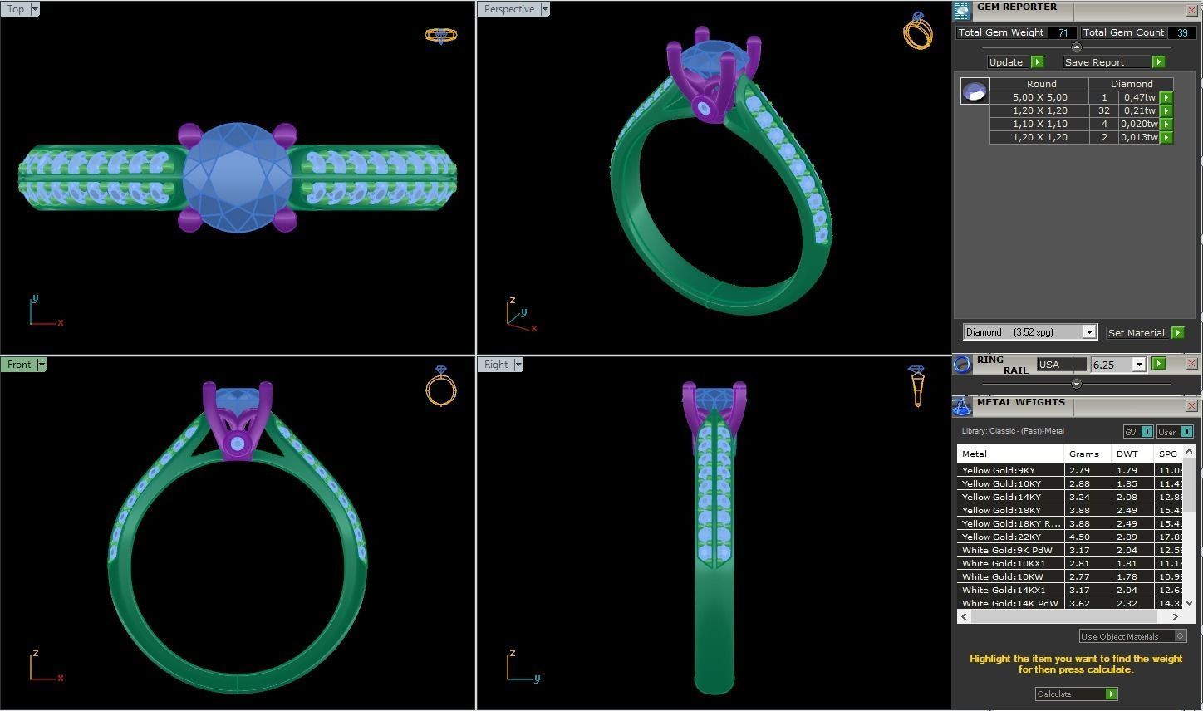The width and height of the screenshot is (1203, 711).
Task: Close the Ring Rail panel
Action: 1191,364
